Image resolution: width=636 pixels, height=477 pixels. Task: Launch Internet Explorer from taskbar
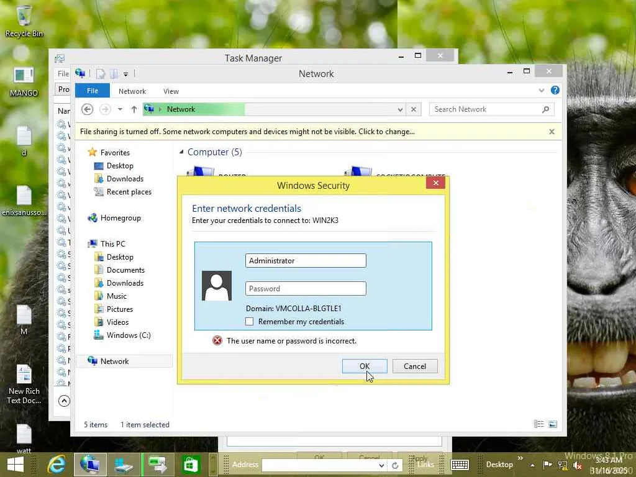(x=57, y=465)
